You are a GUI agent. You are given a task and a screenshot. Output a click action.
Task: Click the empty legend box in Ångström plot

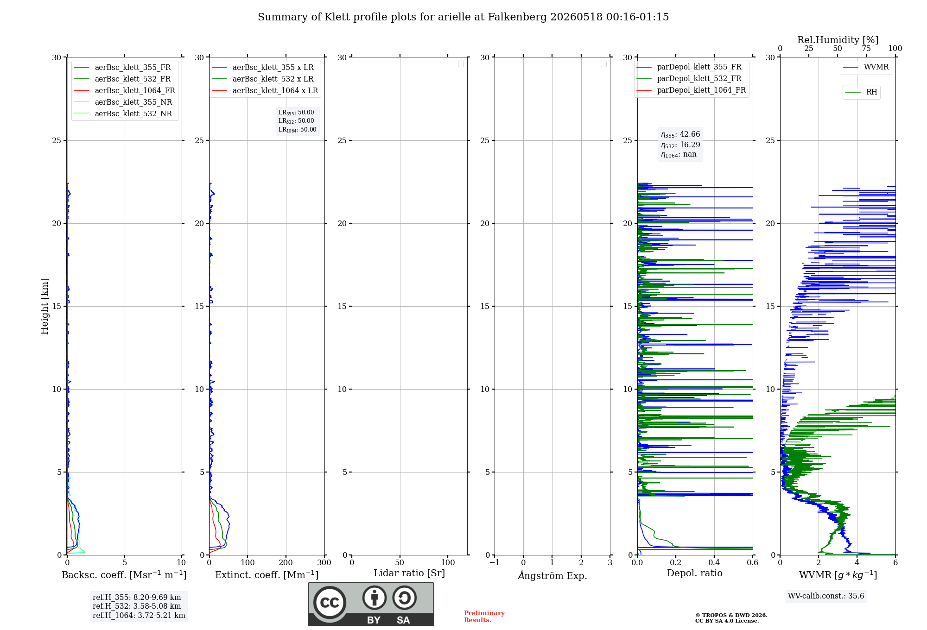(x=603, y=64)
